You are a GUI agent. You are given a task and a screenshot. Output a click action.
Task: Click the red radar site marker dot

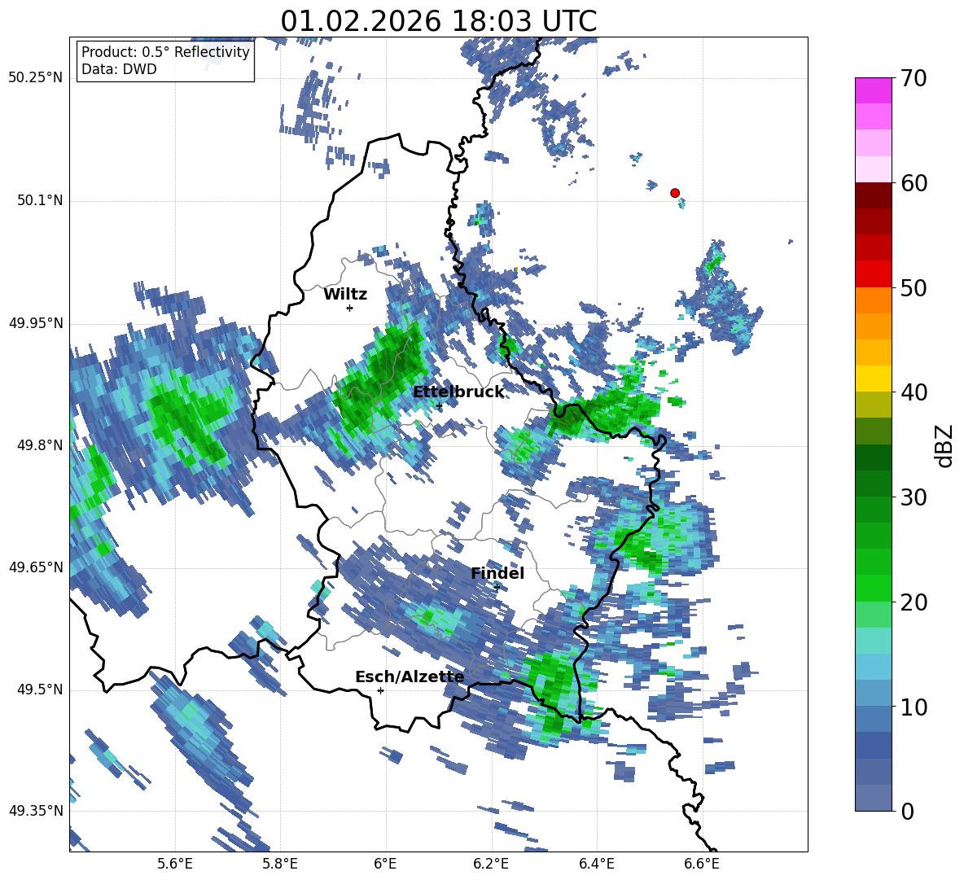tap(674, 193)
